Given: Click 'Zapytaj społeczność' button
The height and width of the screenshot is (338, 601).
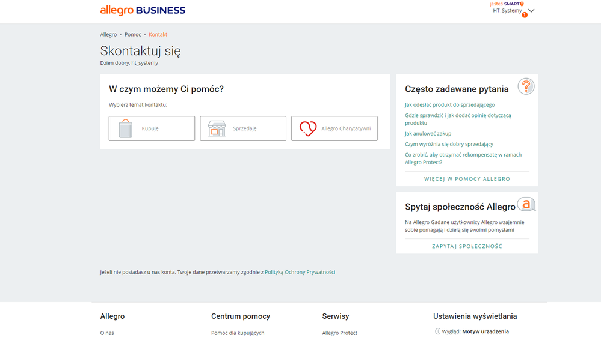Looking at the screenshot, I should pyautogui.click(x=467, y=246).
